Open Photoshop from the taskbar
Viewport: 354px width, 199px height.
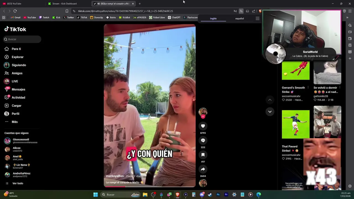click(218, 195)
